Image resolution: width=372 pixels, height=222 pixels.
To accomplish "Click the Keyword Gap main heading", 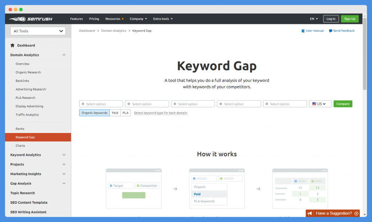I will click(x=217, y=66).
